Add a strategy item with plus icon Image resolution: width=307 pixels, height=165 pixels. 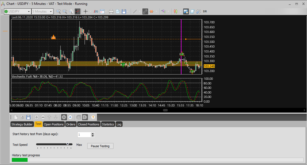pyautogui.click(x=37, y=117)
